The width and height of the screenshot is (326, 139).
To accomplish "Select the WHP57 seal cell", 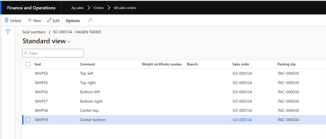I will coord(41,101).
